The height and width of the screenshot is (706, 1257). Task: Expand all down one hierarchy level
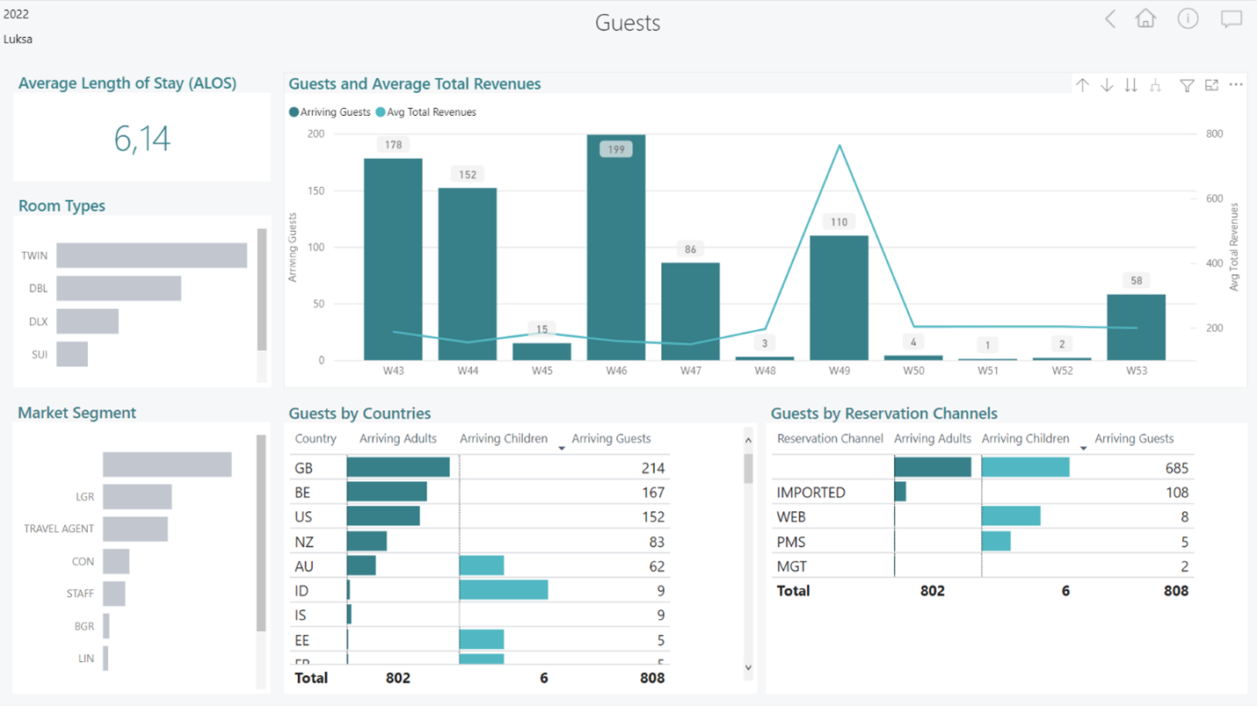click(x=1156, y=85)
